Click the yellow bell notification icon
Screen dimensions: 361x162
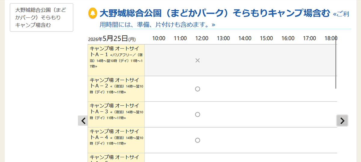(x=93, y=13)
